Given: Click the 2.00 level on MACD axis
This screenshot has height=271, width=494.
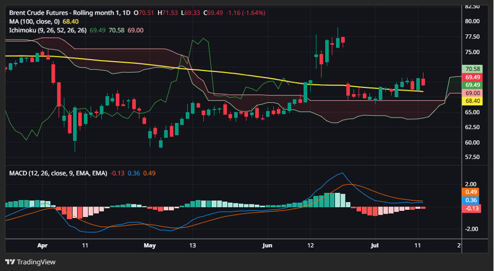Looking at the screenshot, I should (x=471, y=184).
